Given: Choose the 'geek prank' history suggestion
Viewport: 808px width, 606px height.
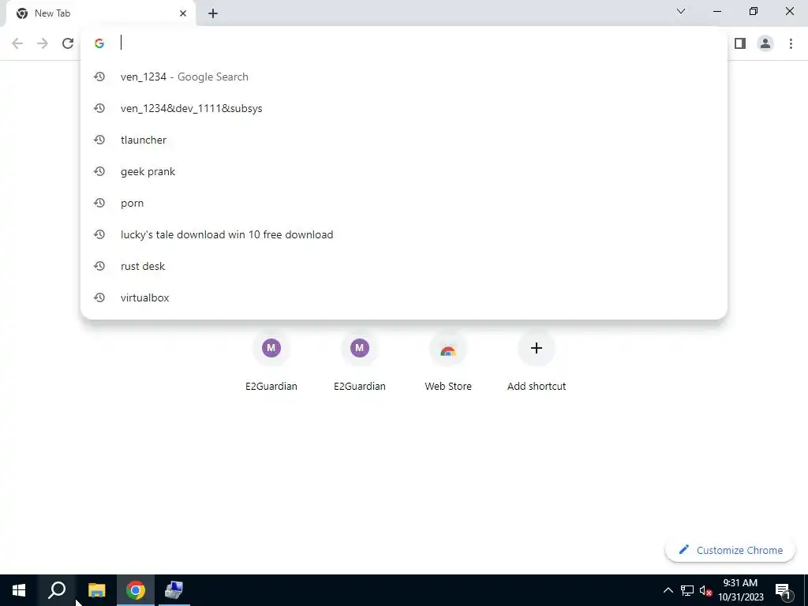Looking at the screenshot, I should [x=404, y=171].
